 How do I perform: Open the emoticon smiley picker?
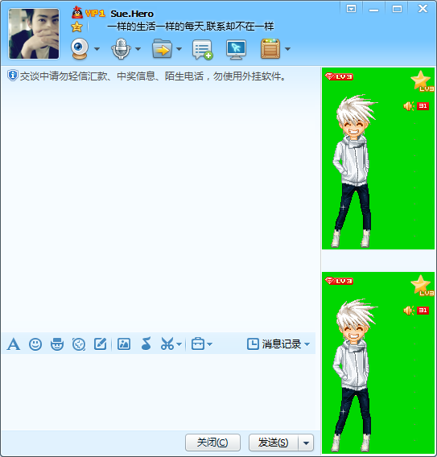point(35,344)
